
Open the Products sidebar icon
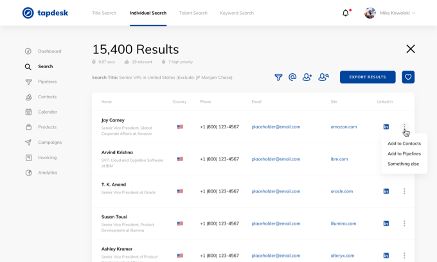(x=28, y=127)
